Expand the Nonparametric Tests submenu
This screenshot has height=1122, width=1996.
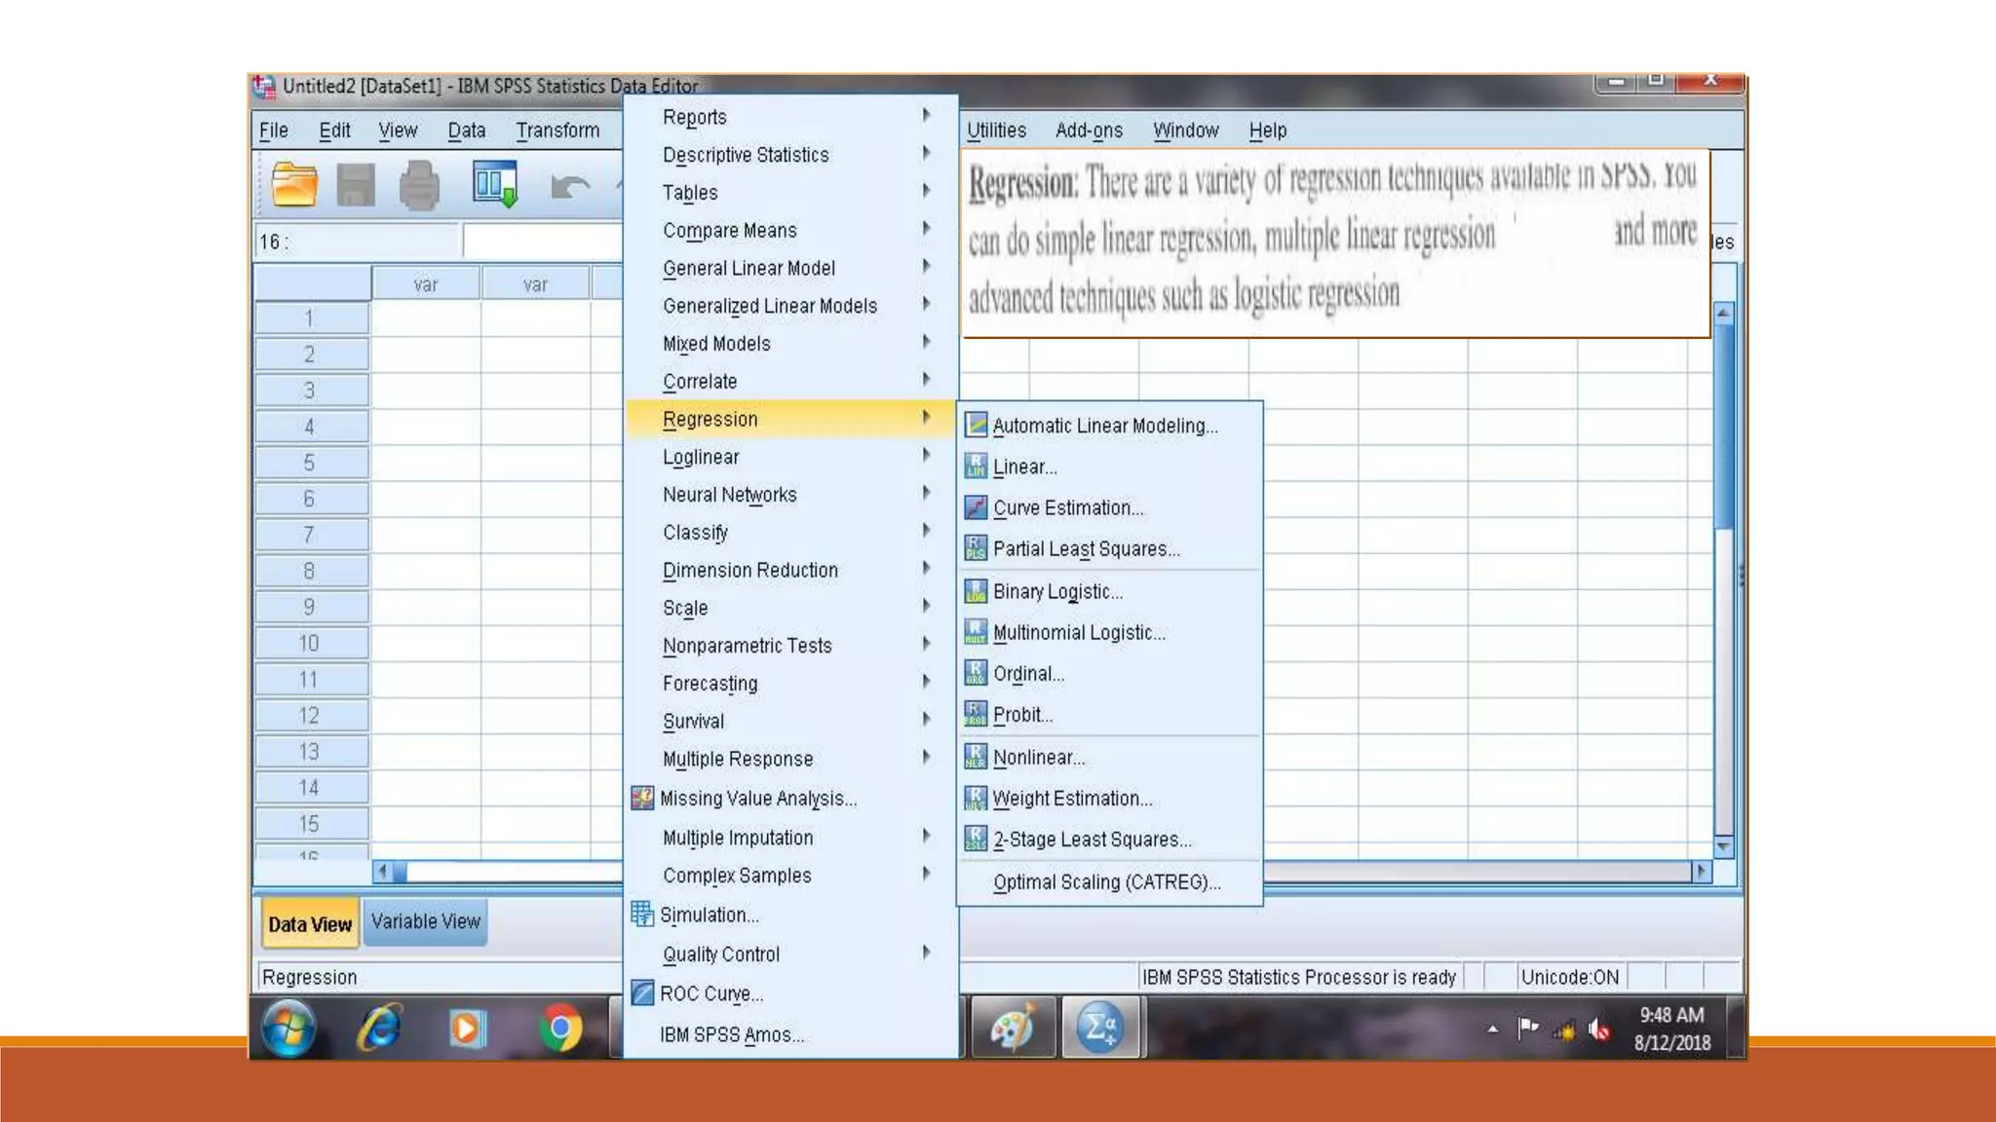coord(747,646)
